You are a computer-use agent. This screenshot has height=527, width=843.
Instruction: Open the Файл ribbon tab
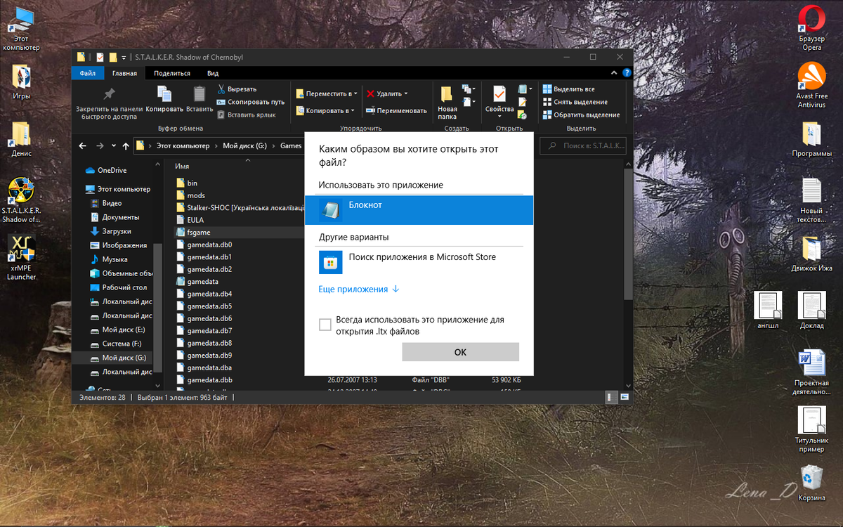pyautogui.click(x=88, y=73)
